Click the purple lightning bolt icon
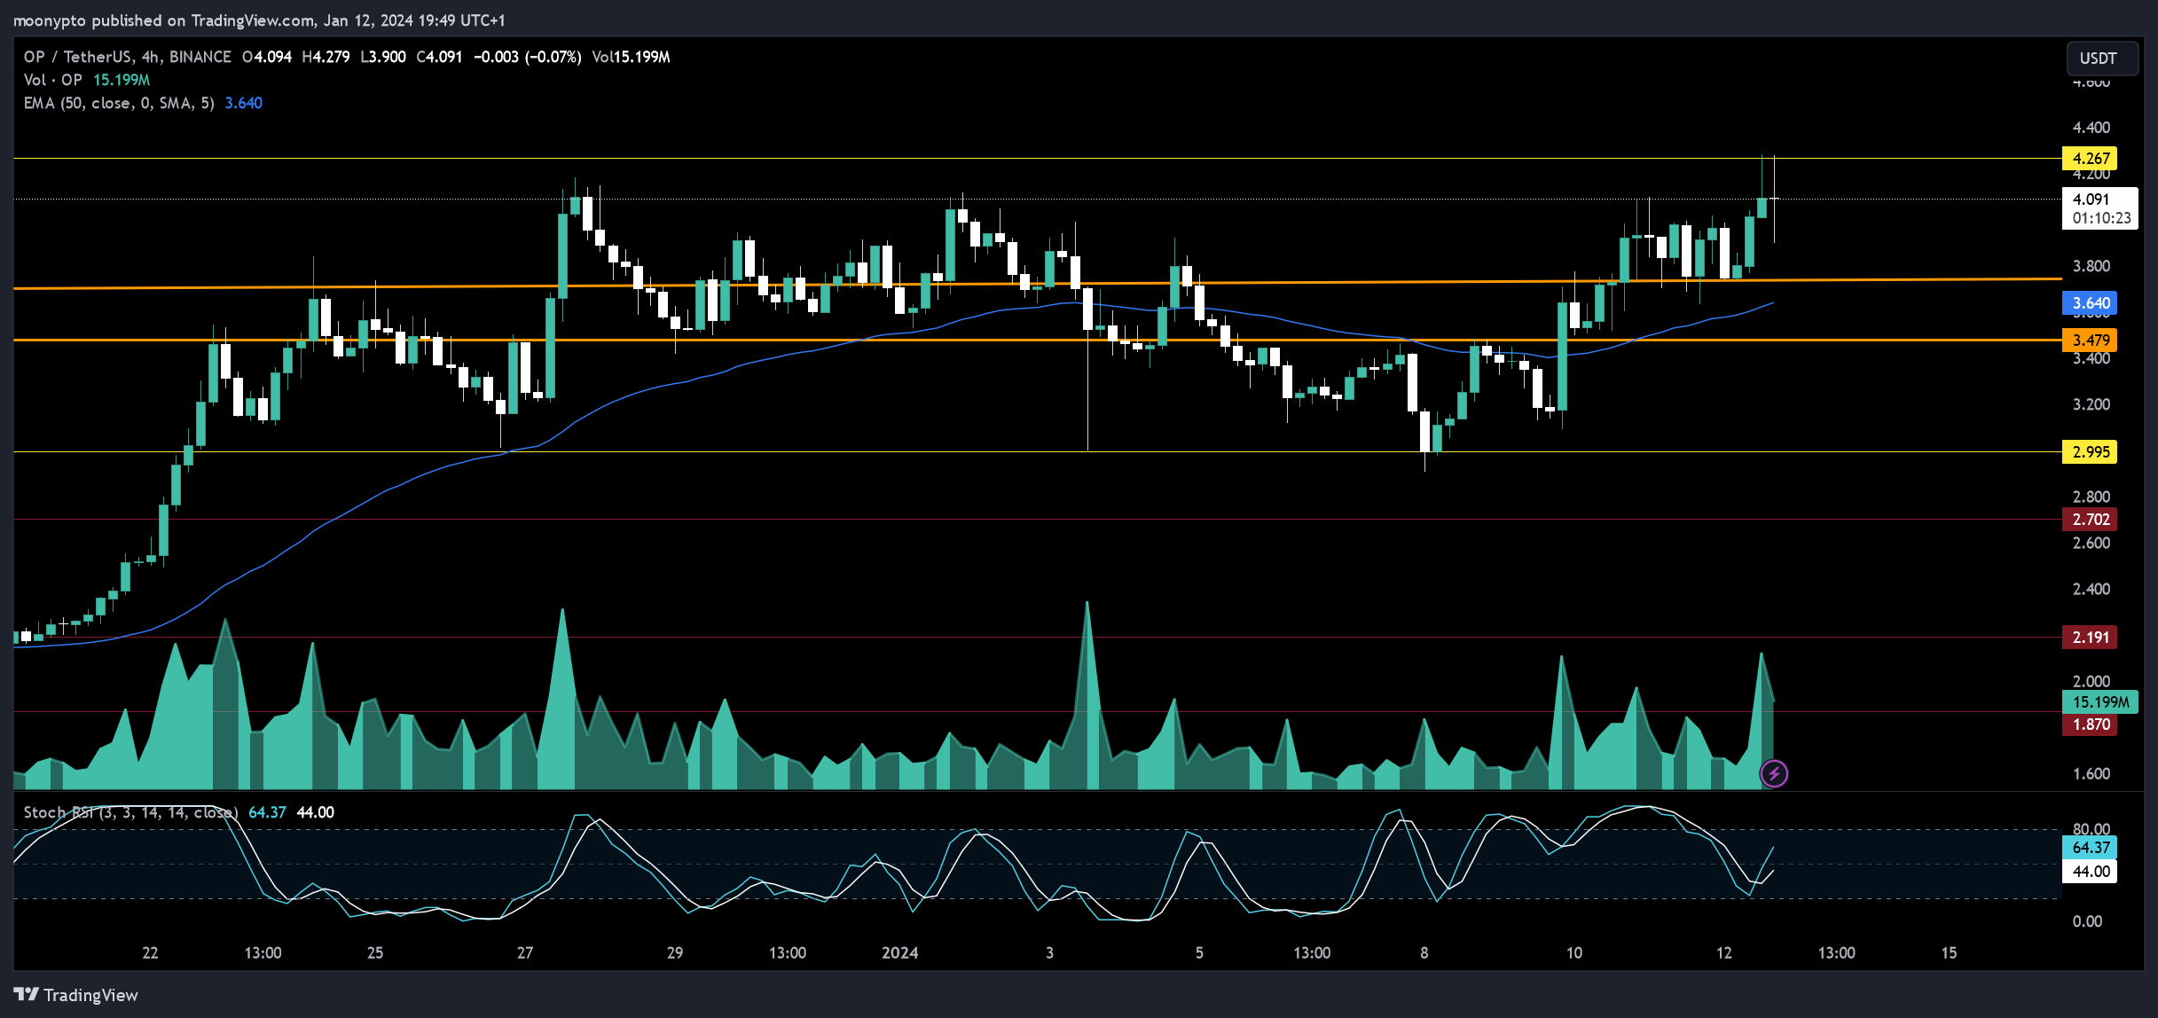Screen dimensions: 2158x1018 tap(1774, 773)
